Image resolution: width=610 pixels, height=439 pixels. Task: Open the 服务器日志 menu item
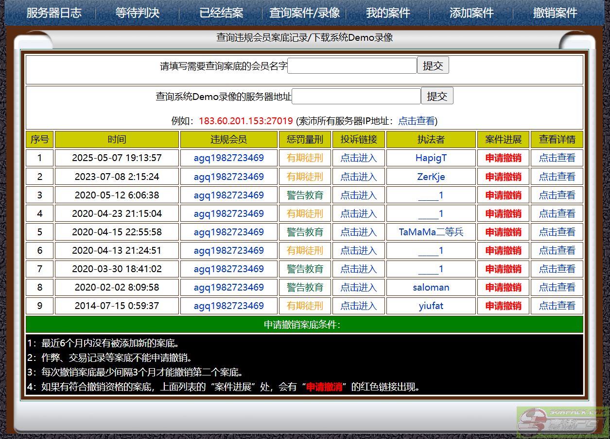click(54, 13)
